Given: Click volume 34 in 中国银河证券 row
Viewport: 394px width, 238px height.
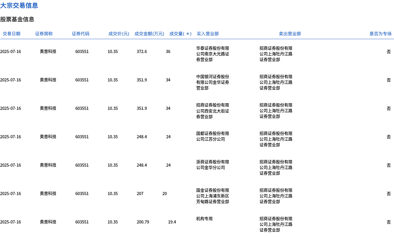Looking at the screenshot, I should (168, 80).
